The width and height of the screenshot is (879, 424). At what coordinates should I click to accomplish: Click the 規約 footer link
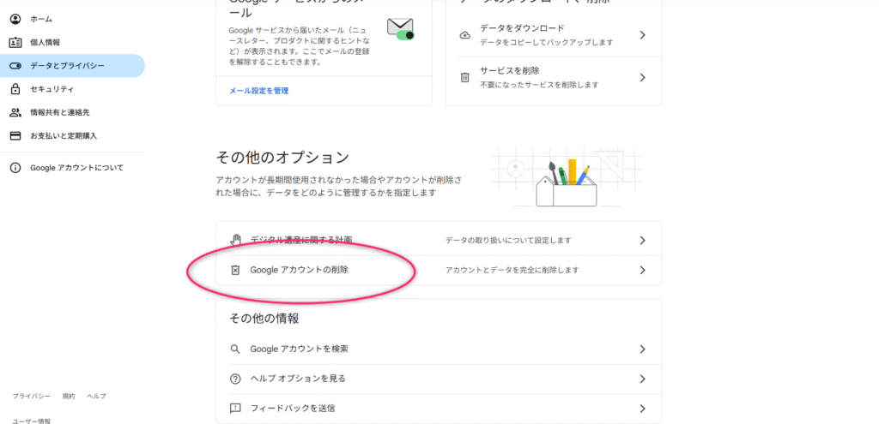click(x=69, y=396)
